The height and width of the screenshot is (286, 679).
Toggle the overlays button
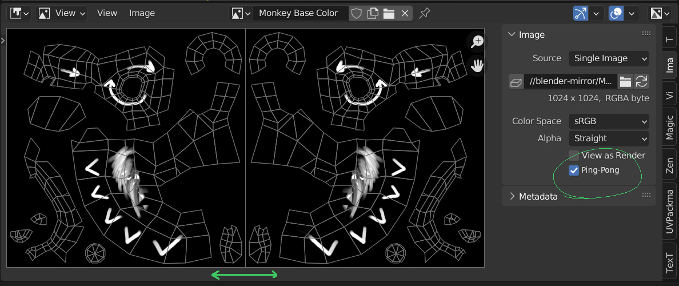click(x=616, y=13)
